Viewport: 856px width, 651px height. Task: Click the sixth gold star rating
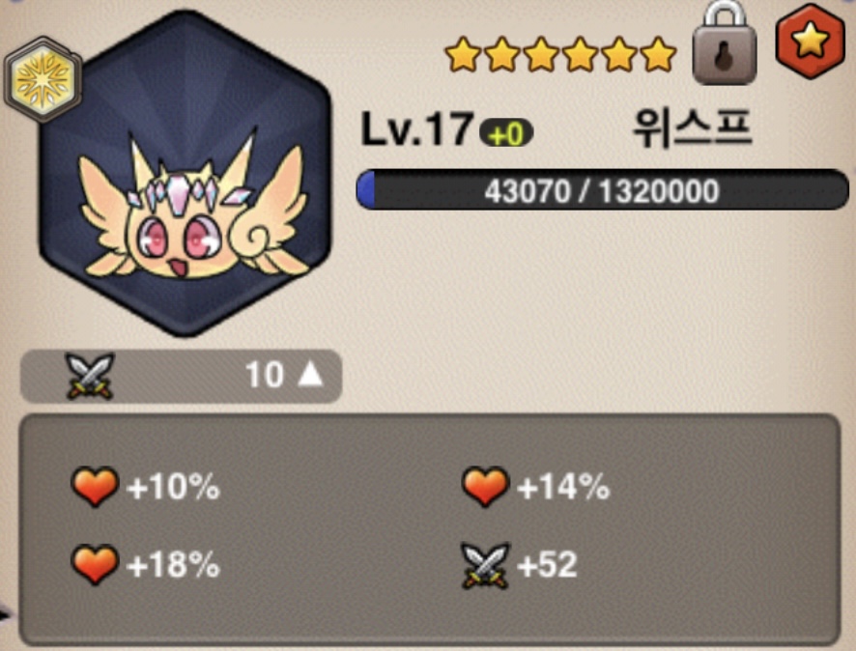(x=658, y=54)
